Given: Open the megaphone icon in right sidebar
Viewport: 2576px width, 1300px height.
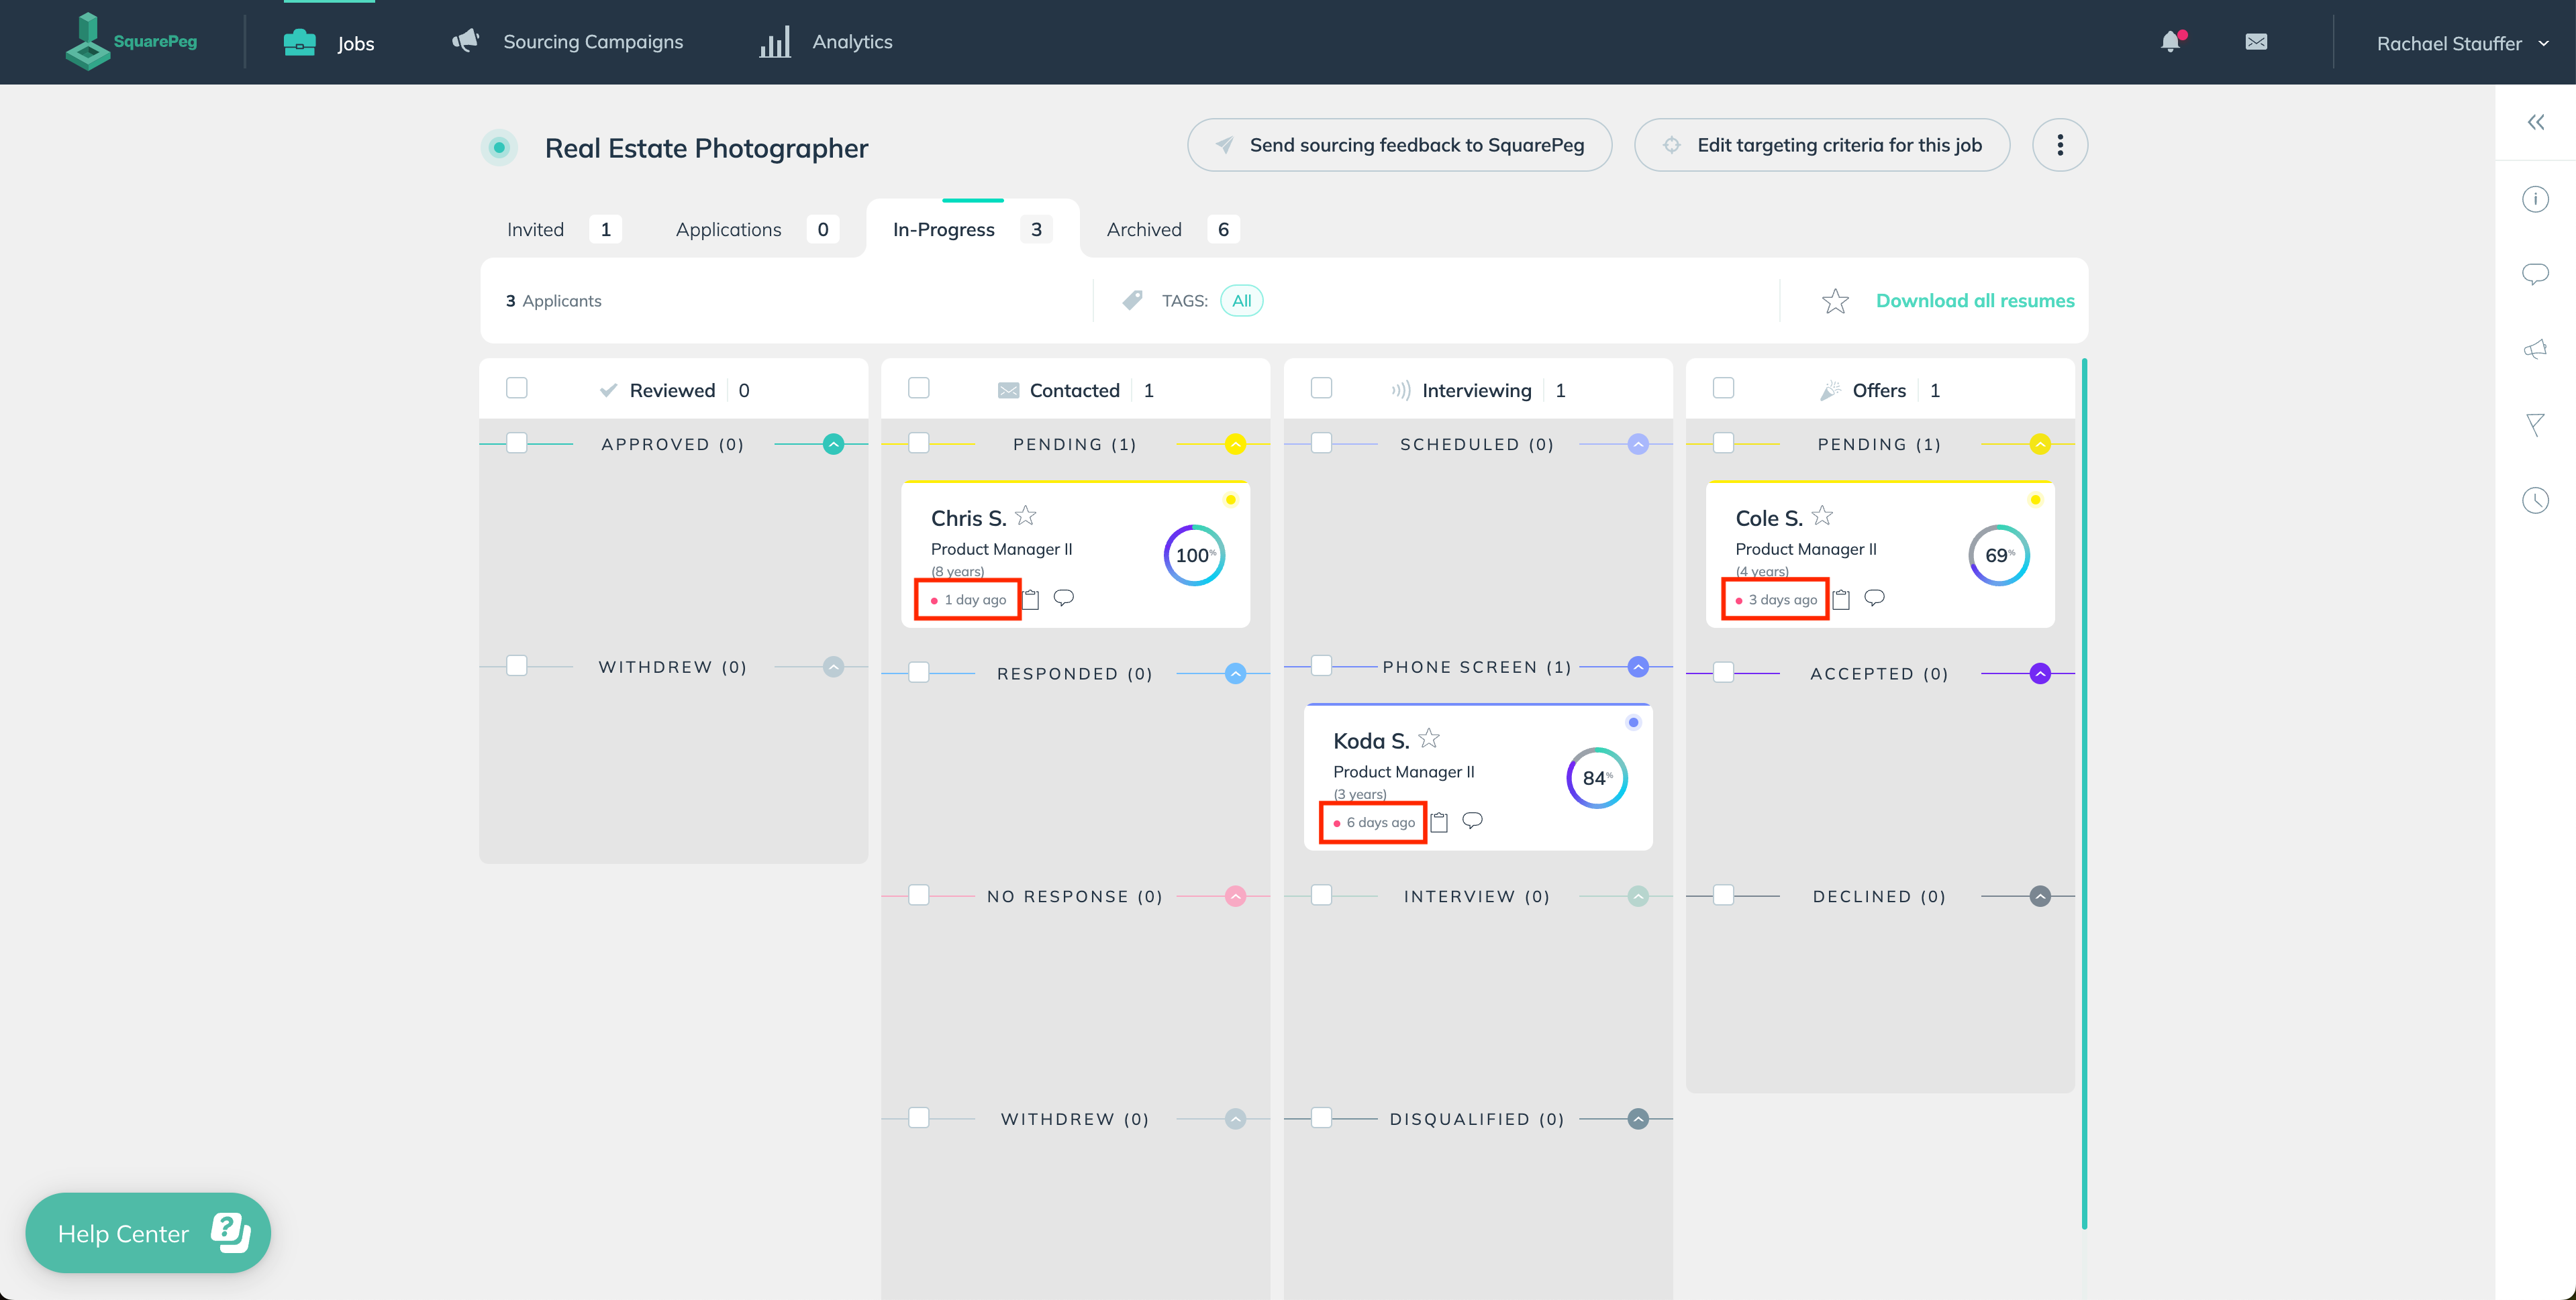Looking at the screenshot, I should pyautogui.click(x=2535, y=349).
